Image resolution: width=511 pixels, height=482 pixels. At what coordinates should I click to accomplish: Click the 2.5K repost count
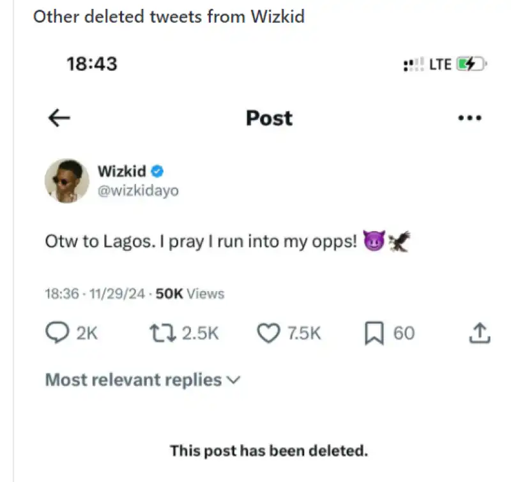[201, 333]
